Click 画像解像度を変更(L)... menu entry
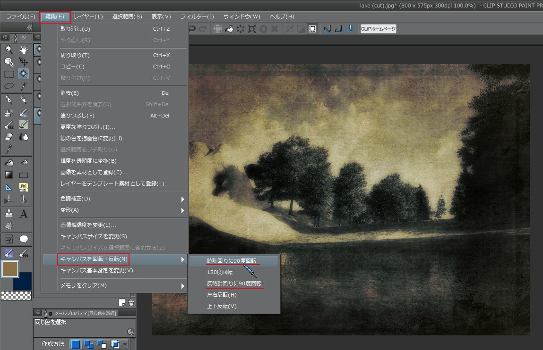The width and height of the screenshot is (543, 350). point(88,225)
